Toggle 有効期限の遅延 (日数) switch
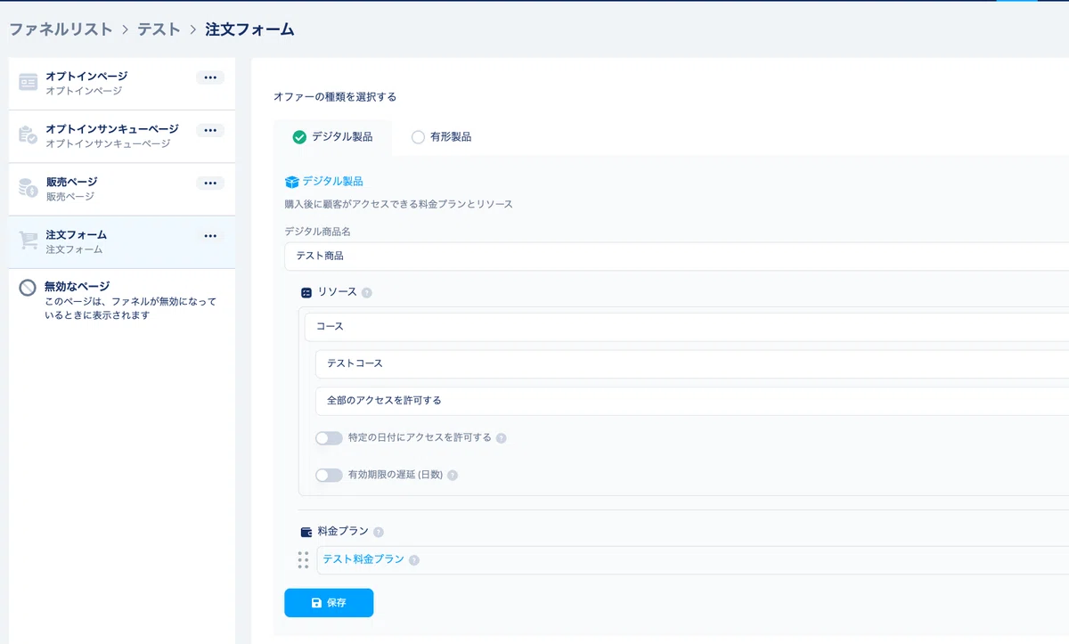 click(329, 476)
